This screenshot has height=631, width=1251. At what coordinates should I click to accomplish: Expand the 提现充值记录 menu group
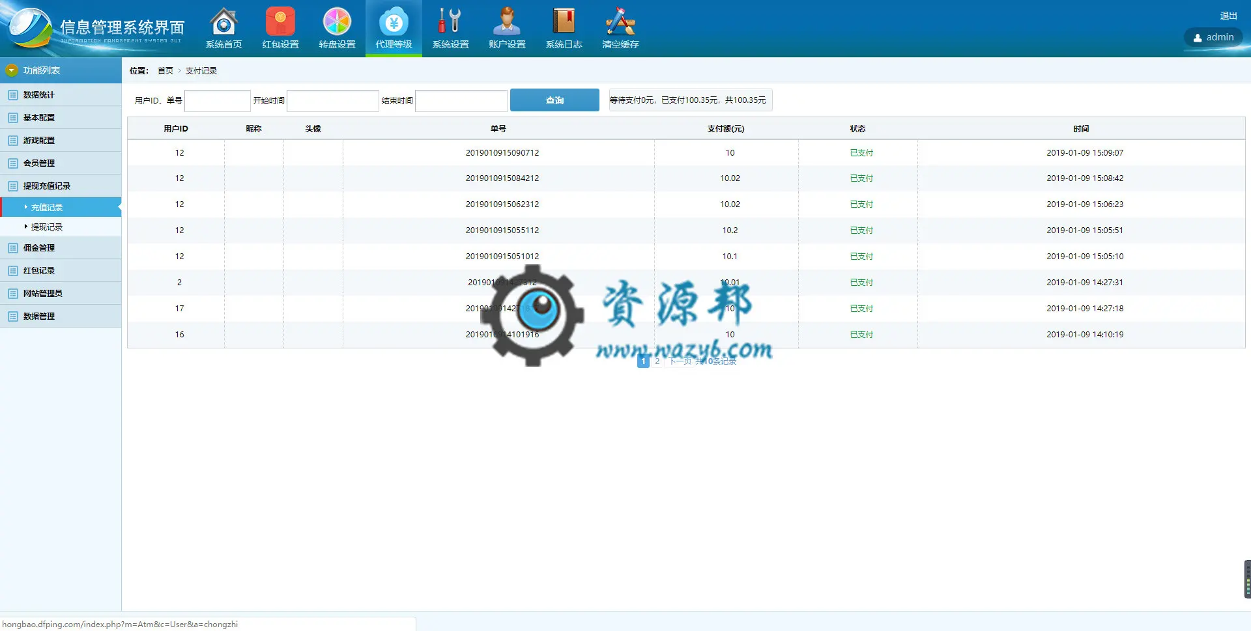[x=61, y=186]
